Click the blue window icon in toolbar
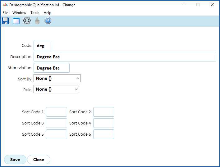The image size is (220, 167). (16, 21)
